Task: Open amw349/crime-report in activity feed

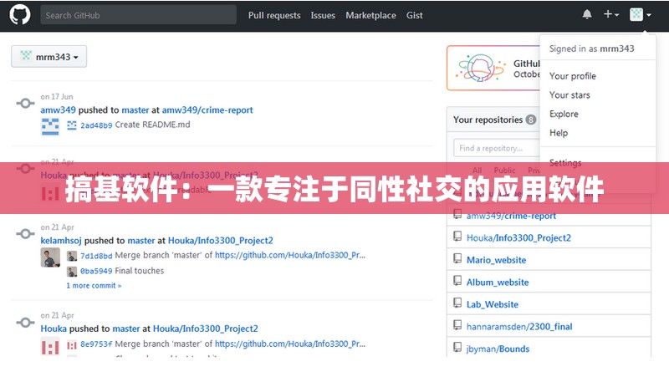Action: coord(207,110)
